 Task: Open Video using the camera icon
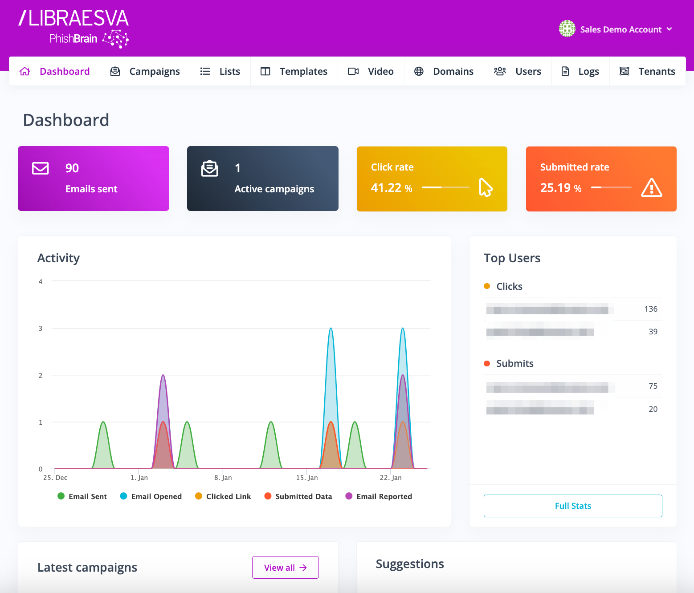tap(353, 71)
